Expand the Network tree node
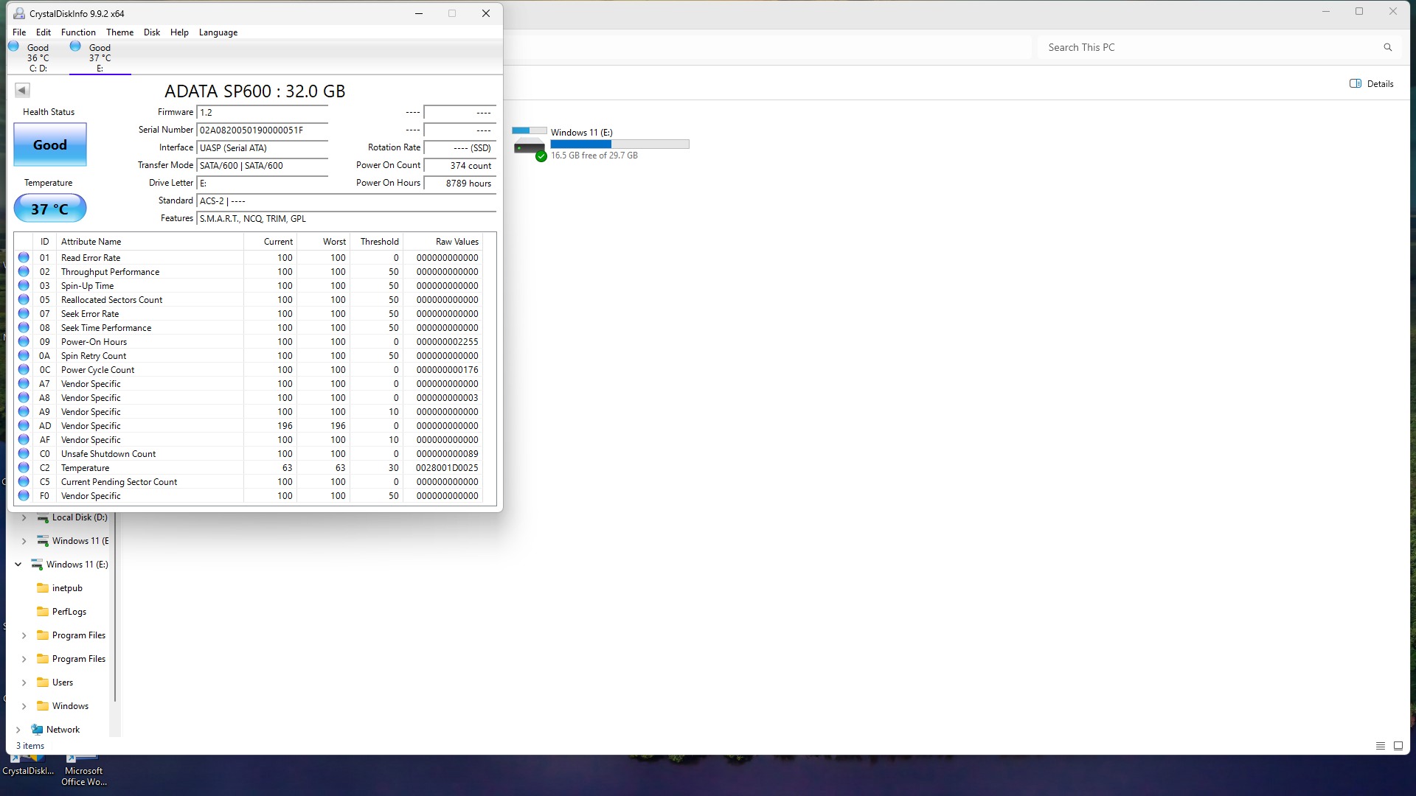Screen dimensions: 1416x796 (x=18, y=730)
